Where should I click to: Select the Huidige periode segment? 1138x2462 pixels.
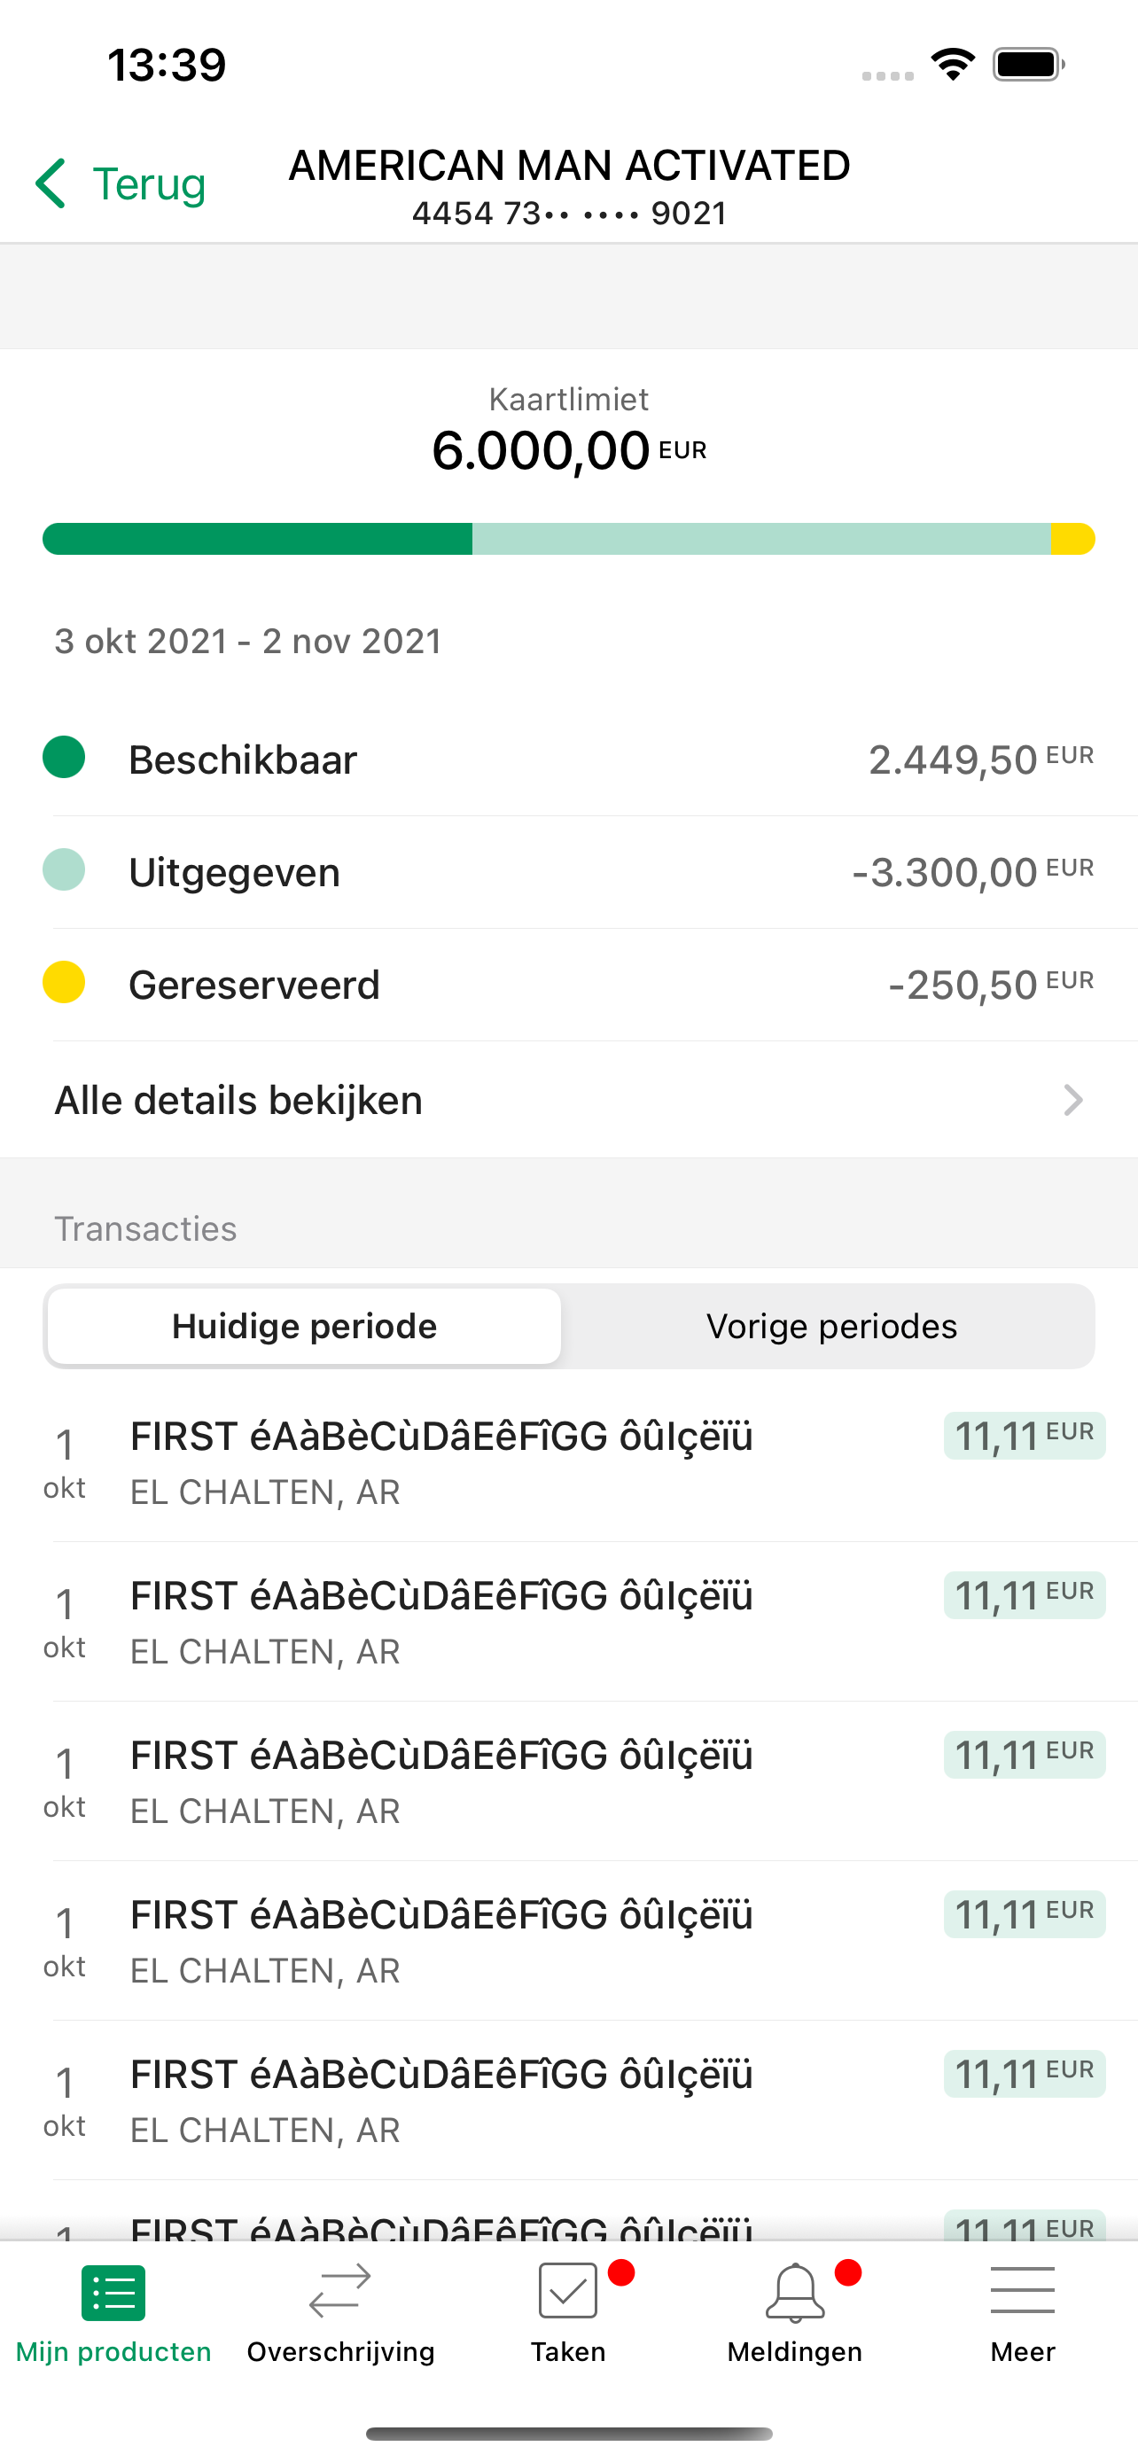[304, 1326]
